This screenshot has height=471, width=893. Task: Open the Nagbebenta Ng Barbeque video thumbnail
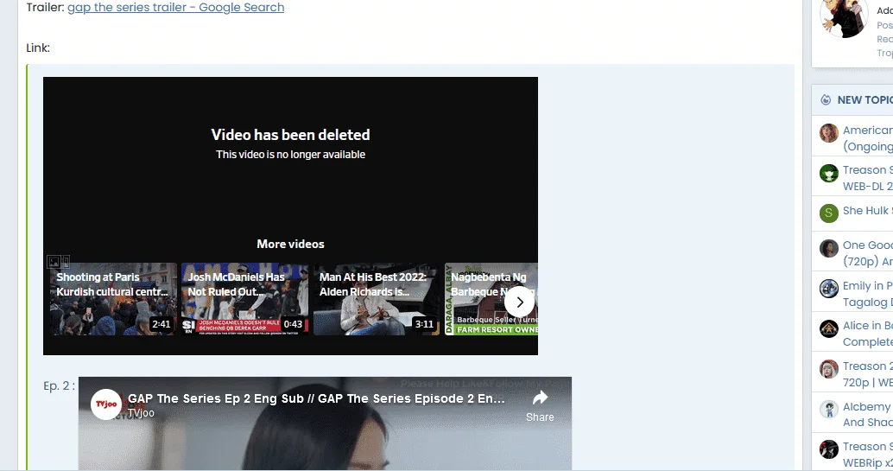pos(491,299)
